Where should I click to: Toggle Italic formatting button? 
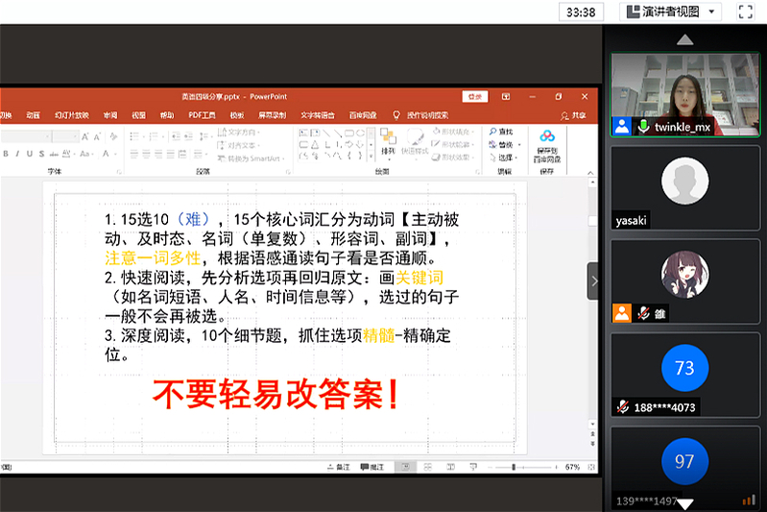click(17, 154)
